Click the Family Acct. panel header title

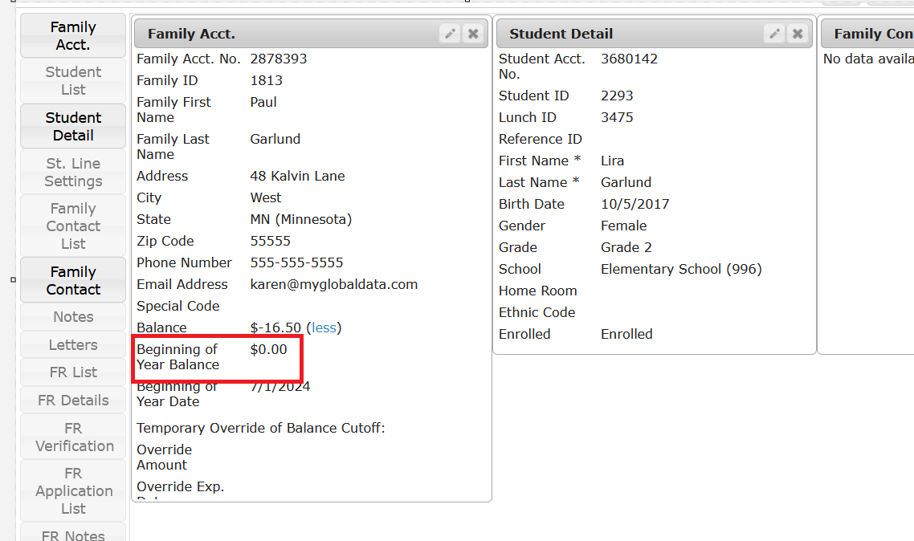pos(191,34)
